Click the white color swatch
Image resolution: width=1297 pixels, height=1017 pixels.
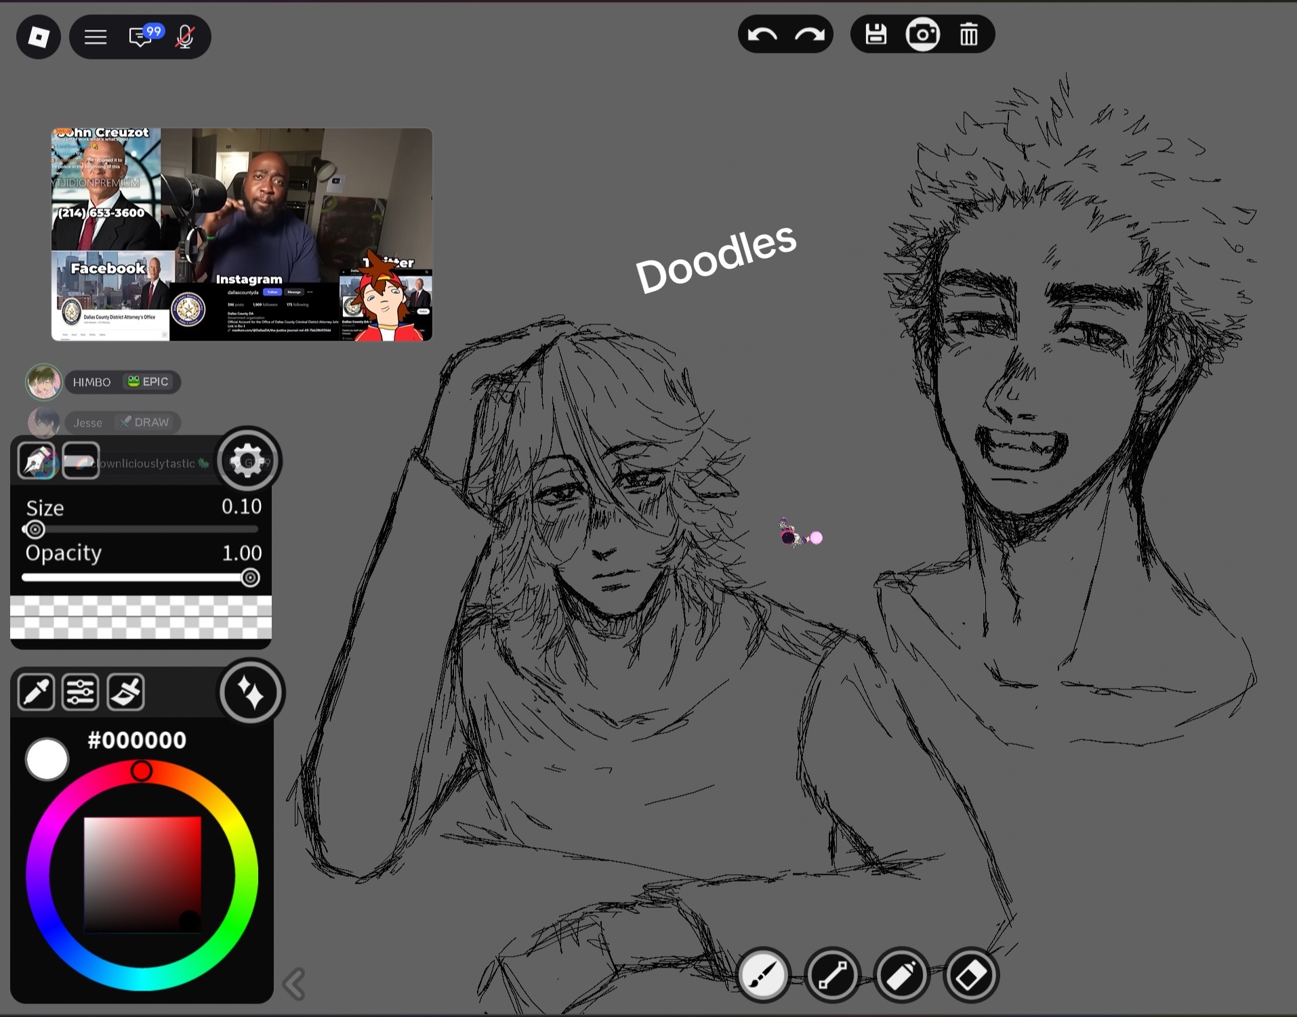coord(47,759)
